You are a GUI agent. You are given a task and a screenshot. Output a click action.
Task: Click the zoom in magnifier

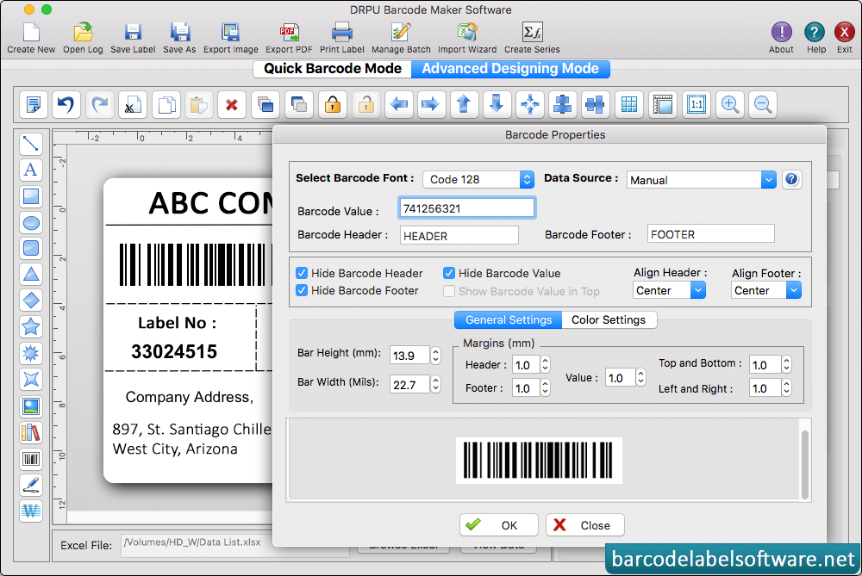coord(729,104)
